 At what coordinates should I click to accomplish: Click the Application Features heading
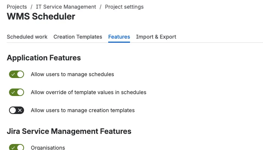pos(44,58)
